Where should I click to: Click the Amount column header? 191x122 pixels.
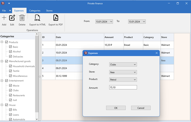click(x=114, y=37)
